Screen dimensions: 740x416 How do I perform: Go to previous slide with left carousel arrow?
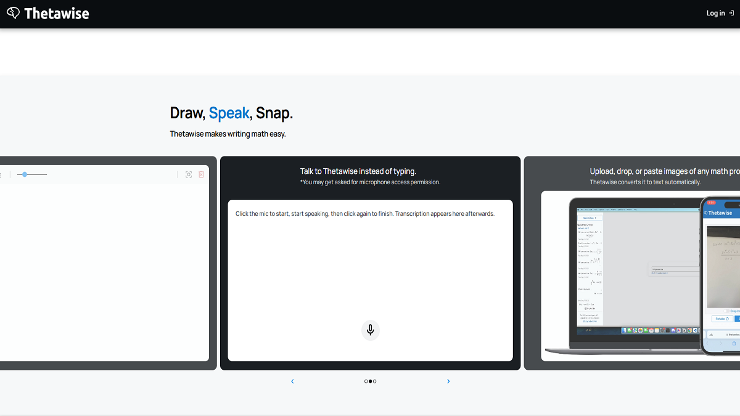[292, 381]
